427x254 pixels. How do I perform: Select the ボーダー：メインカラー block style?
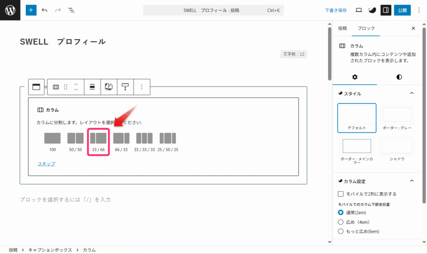[x=357, y=150]
